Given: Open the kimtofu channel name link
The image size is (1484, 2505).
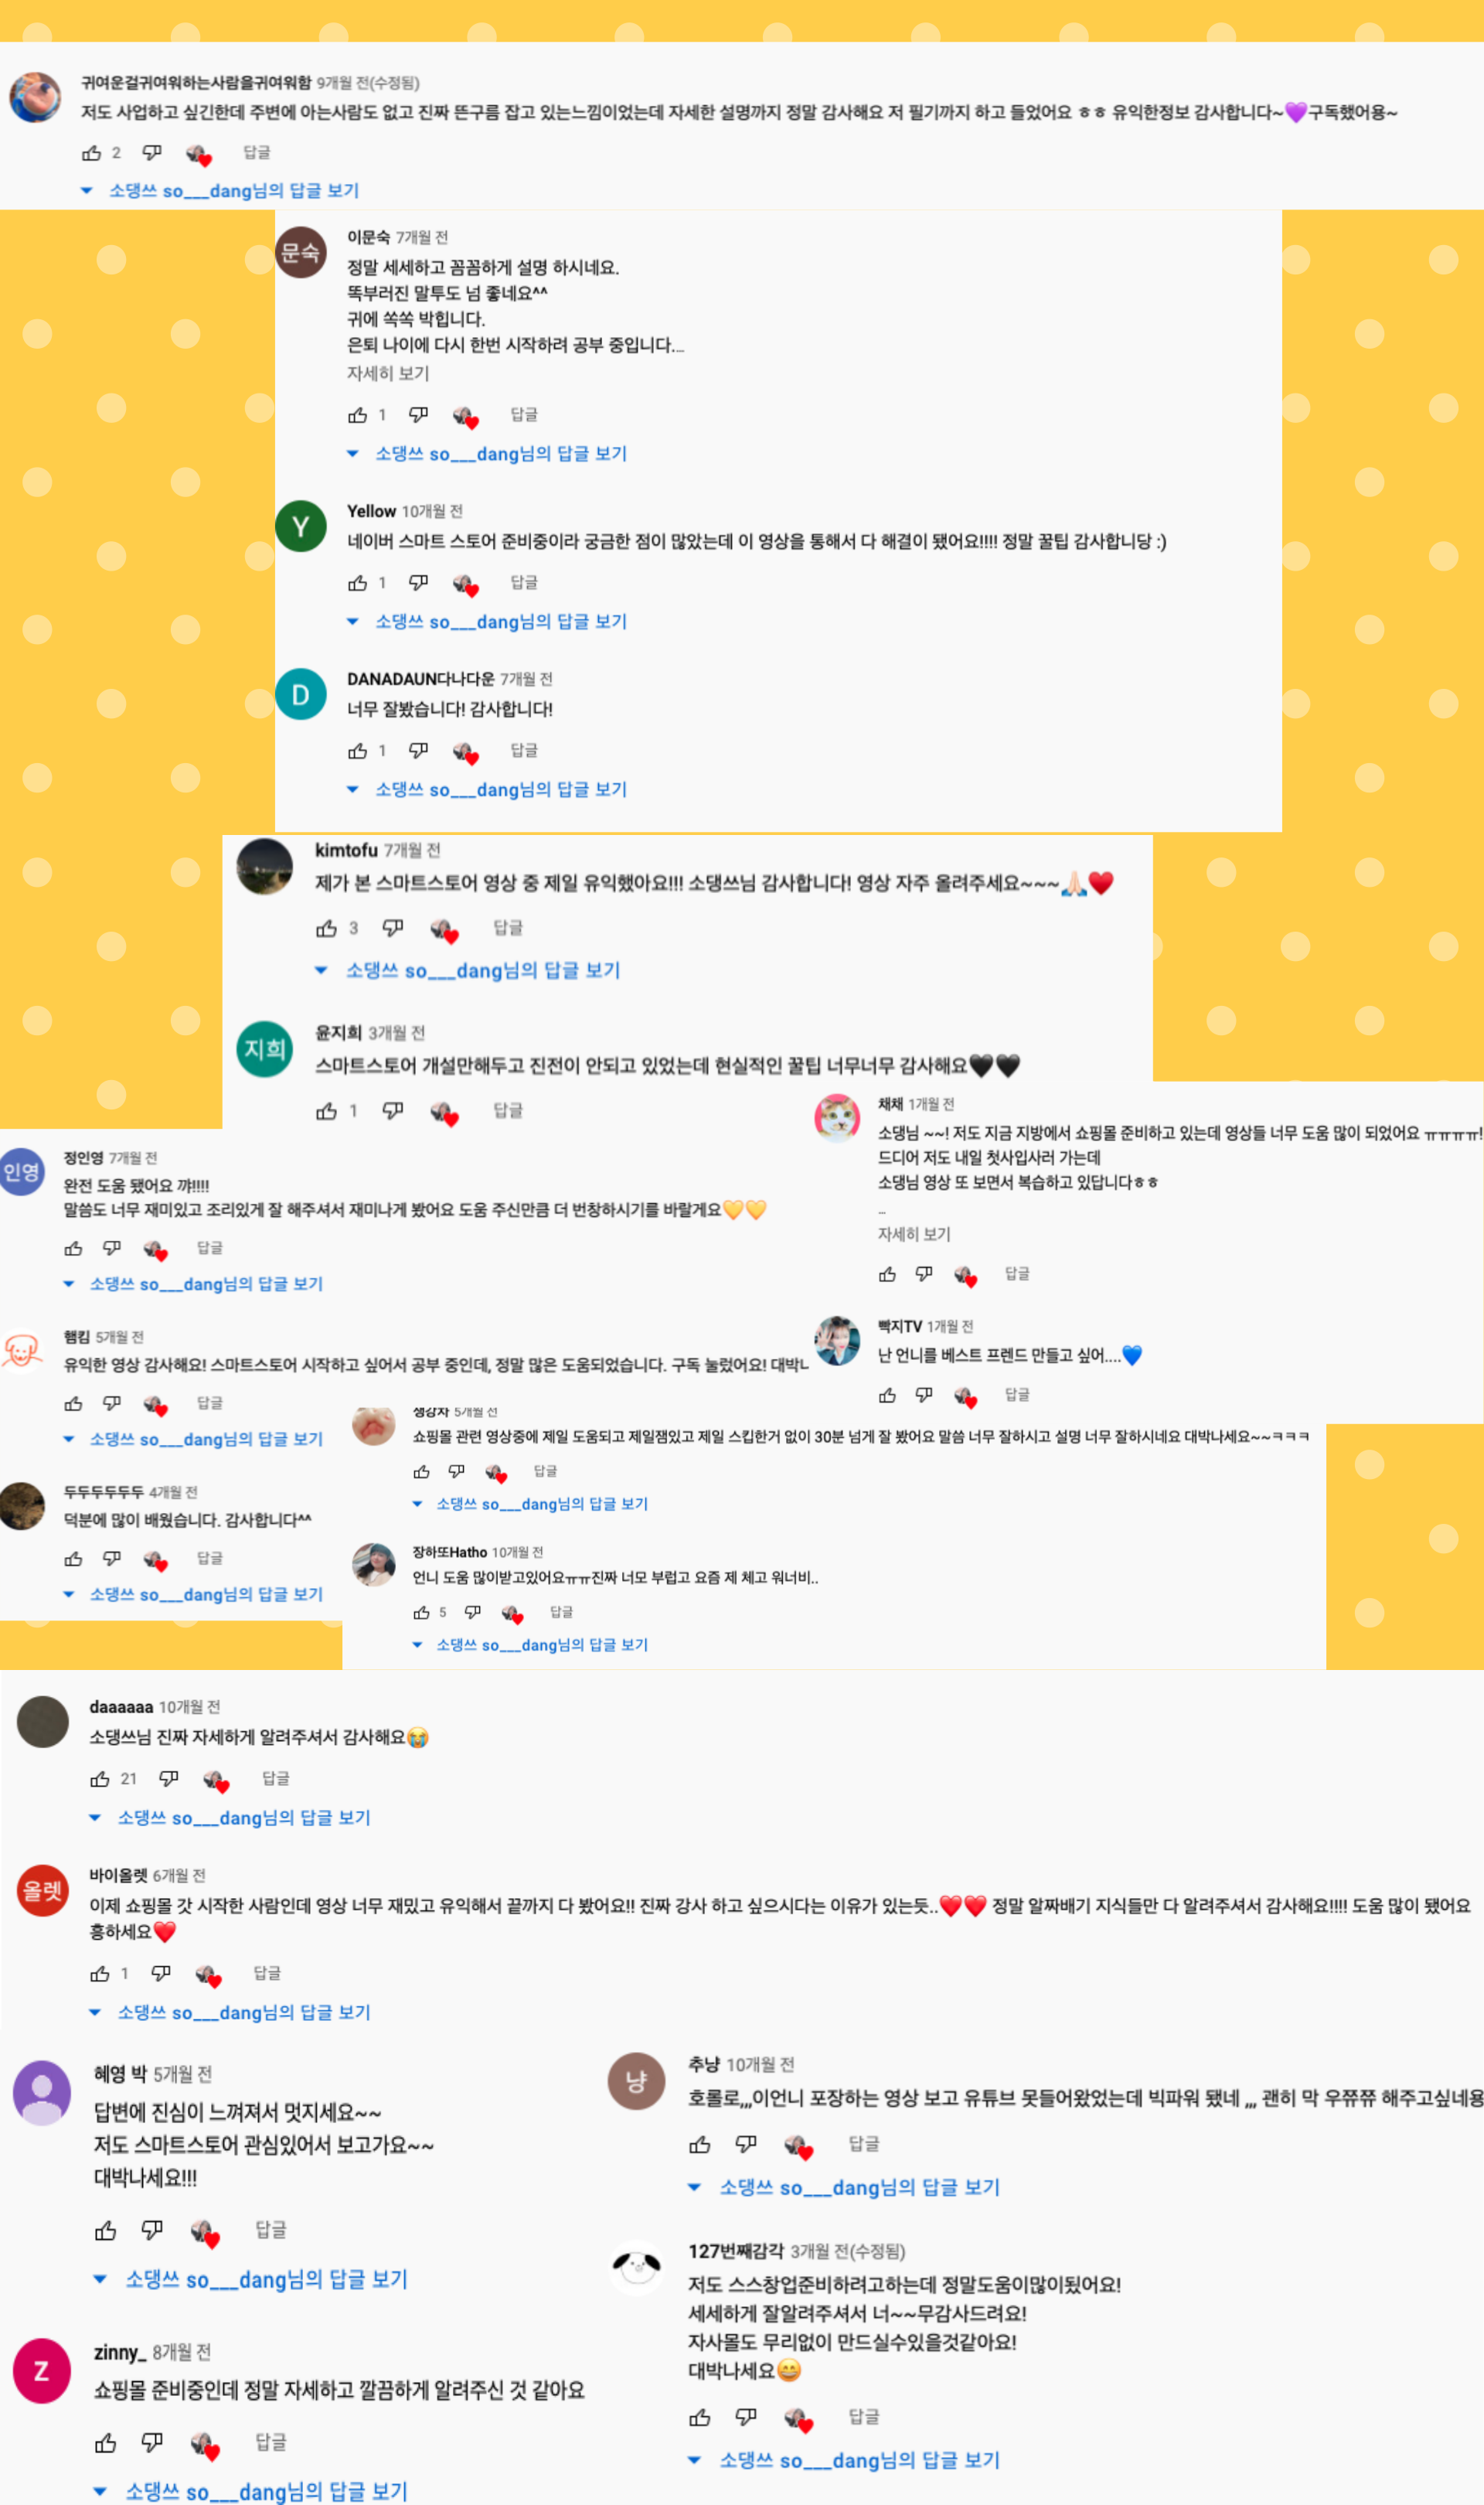Looking at the screenshot, I should point(346,850).
